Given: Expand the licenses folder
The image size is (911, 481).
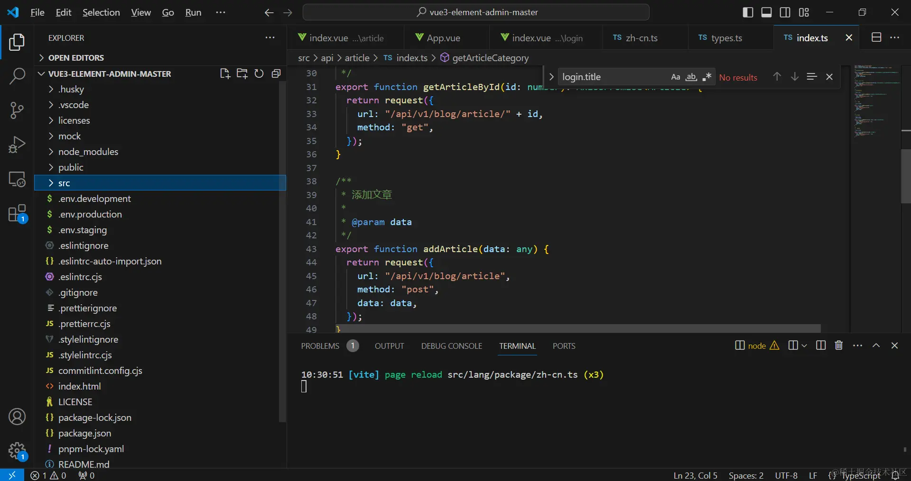Looking at the screenshot, I should click(x=160, y=120).
